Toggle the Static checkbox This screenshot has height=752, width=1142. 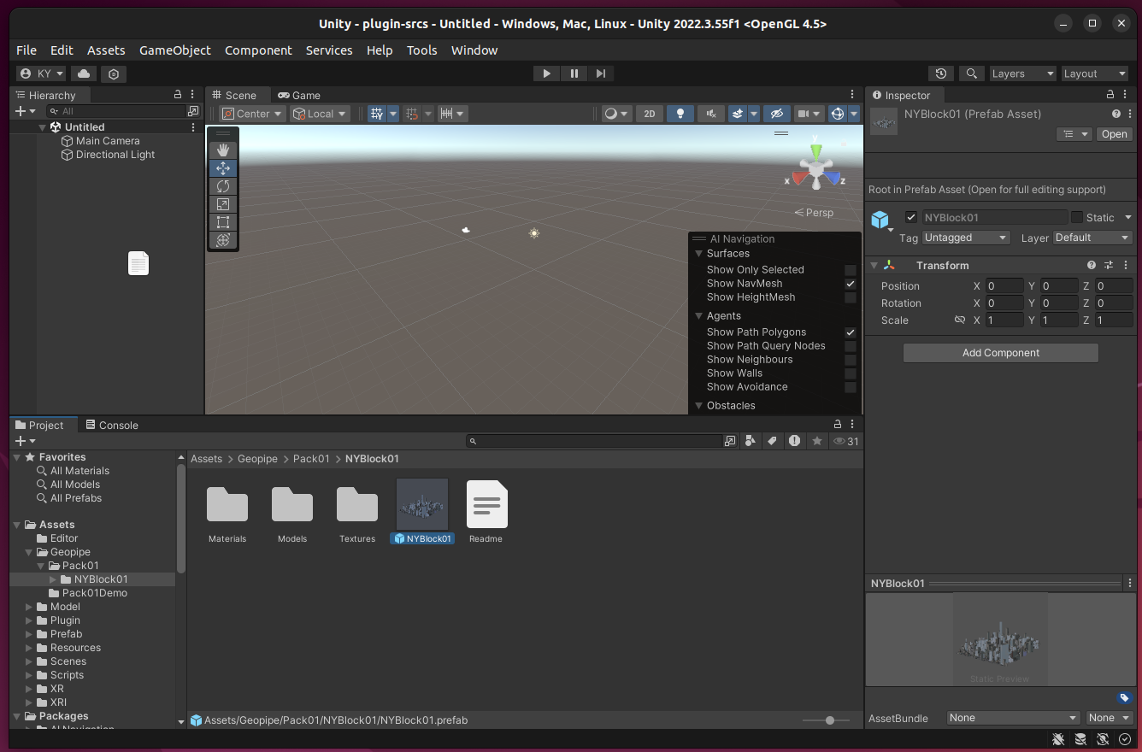click(1077, 217)
